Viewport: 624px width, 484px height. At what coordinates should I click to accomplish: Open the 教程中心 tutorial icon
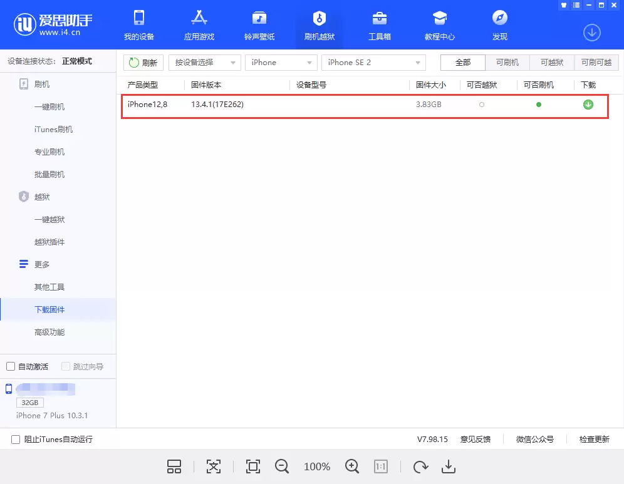[439, 18]
